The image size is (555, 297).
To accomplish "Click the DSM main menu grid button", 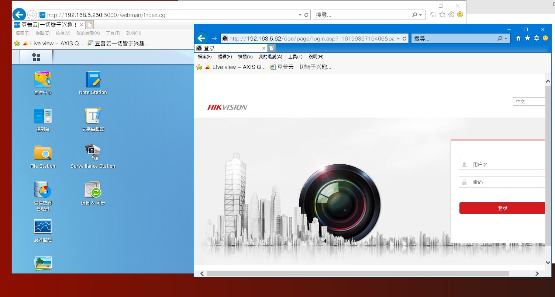I will (x=36, y=57).
